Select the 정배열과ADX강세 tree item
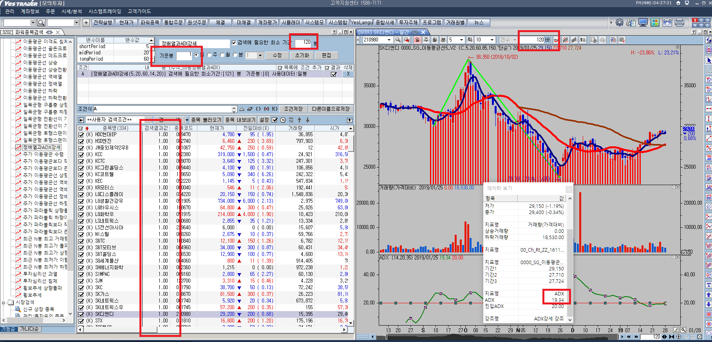712x342 pixels. pyautogui.click(x=42, y=147)
